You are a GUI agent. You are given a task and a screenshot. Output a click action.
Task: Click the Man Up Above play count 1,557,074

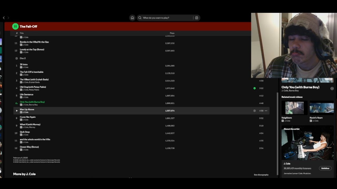[x=170, y=111]
